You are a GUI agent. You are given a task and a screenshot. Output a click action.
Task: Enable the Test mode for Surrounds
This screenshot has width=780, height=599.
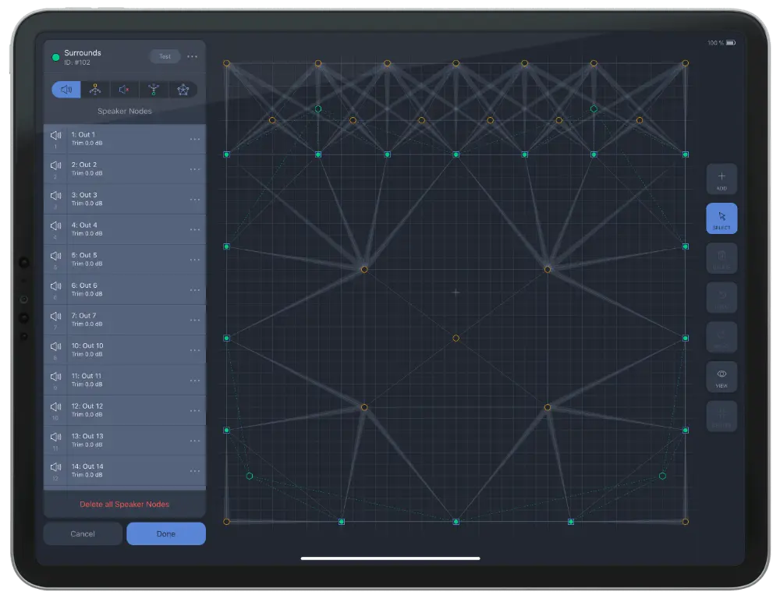pyautogui.click(x=165, y=56)
